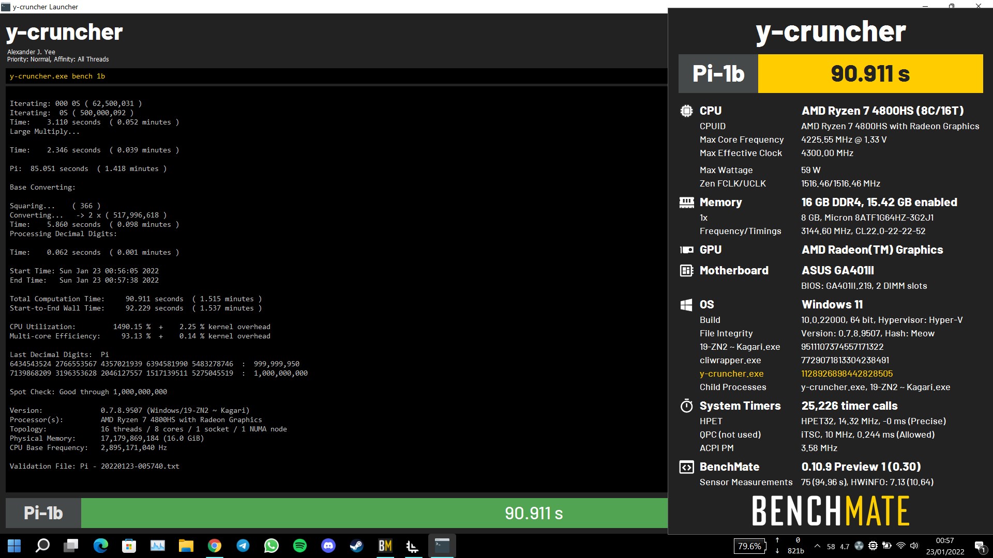Open taskbar Search

pyautogui.click(x=42, y=546)
